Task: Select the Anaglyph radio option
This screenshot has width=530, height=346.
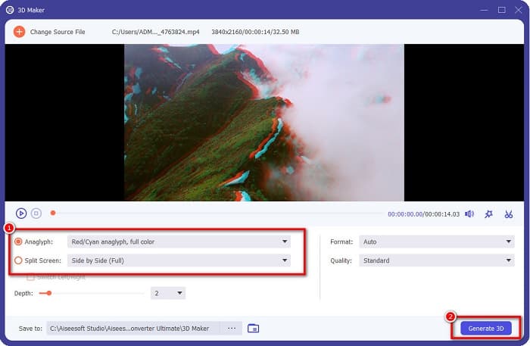Action: coord(19,242)
